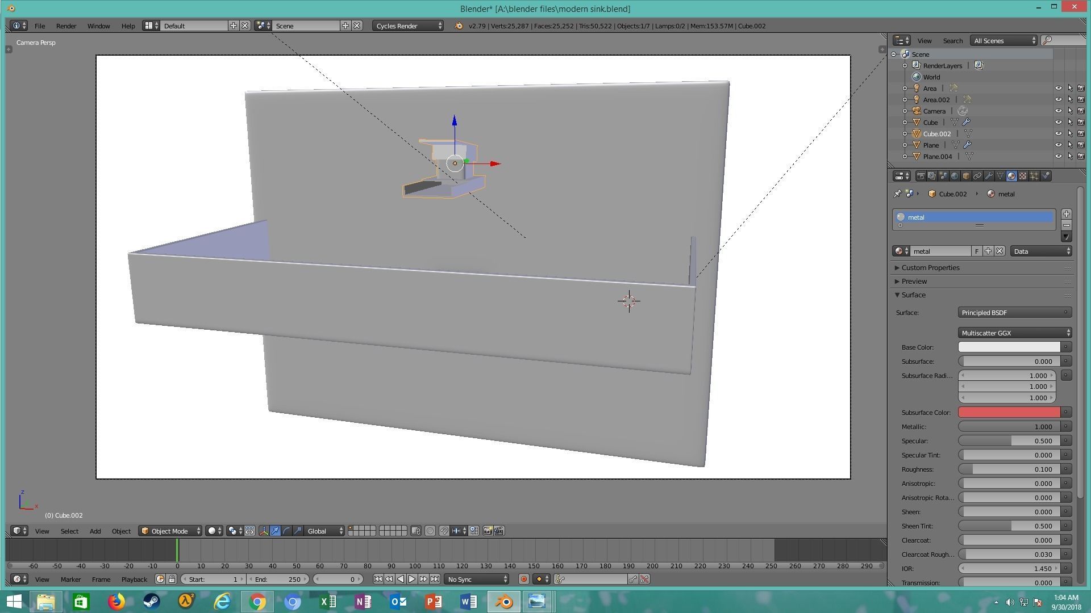Screen dimensions: 1091x613
Task: Open the Add menu in 3D viewport header
Action: (95, 531)
